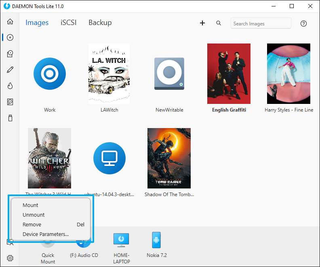320x267 pixels.
Task: Select the NewWritable drive image icon
Action: pyautogui.click(x=169, y=74)
